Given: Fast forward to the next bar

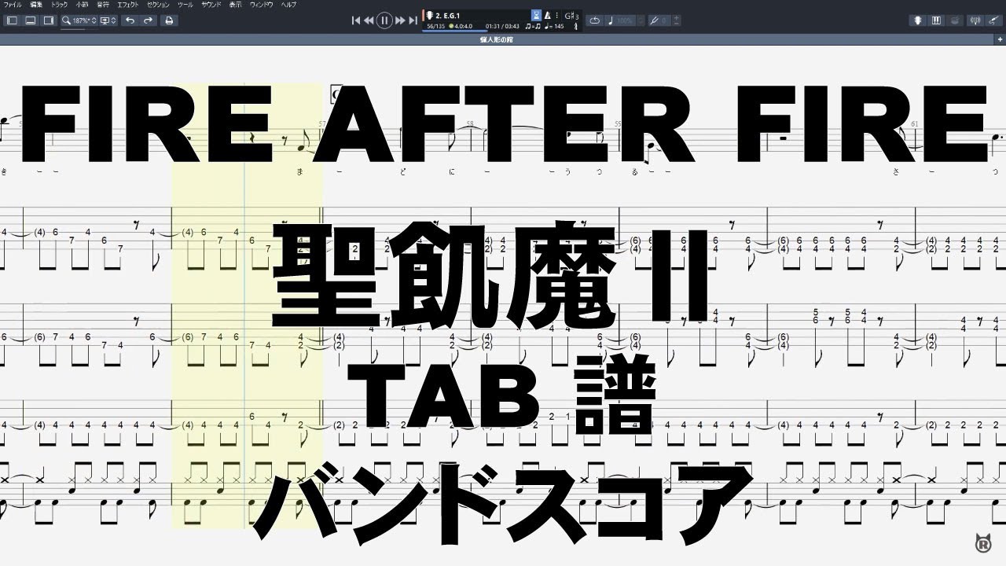Looking at the screenshot, I should coord(400,20).
